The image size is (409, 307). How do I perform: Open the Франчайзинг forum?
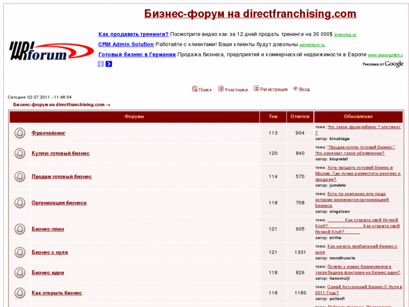48,133
